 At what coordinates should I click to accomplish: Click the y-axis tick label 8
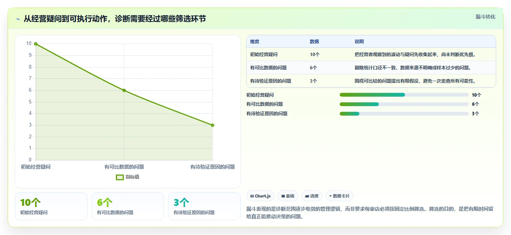tap(30, 67)
